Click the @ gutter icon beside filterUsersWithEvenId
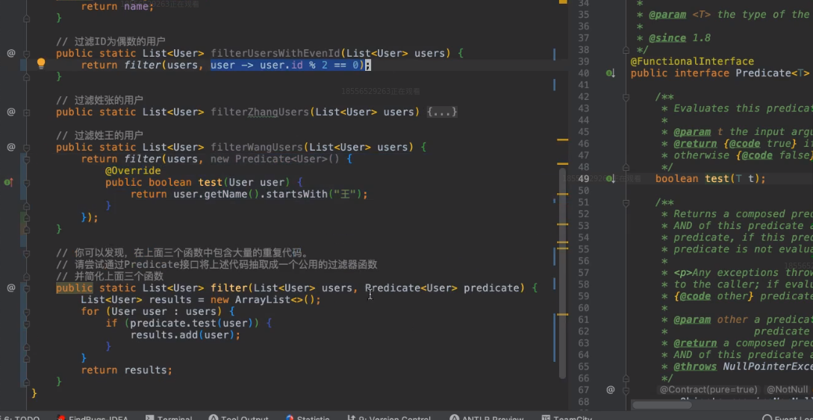 point(11,53)
